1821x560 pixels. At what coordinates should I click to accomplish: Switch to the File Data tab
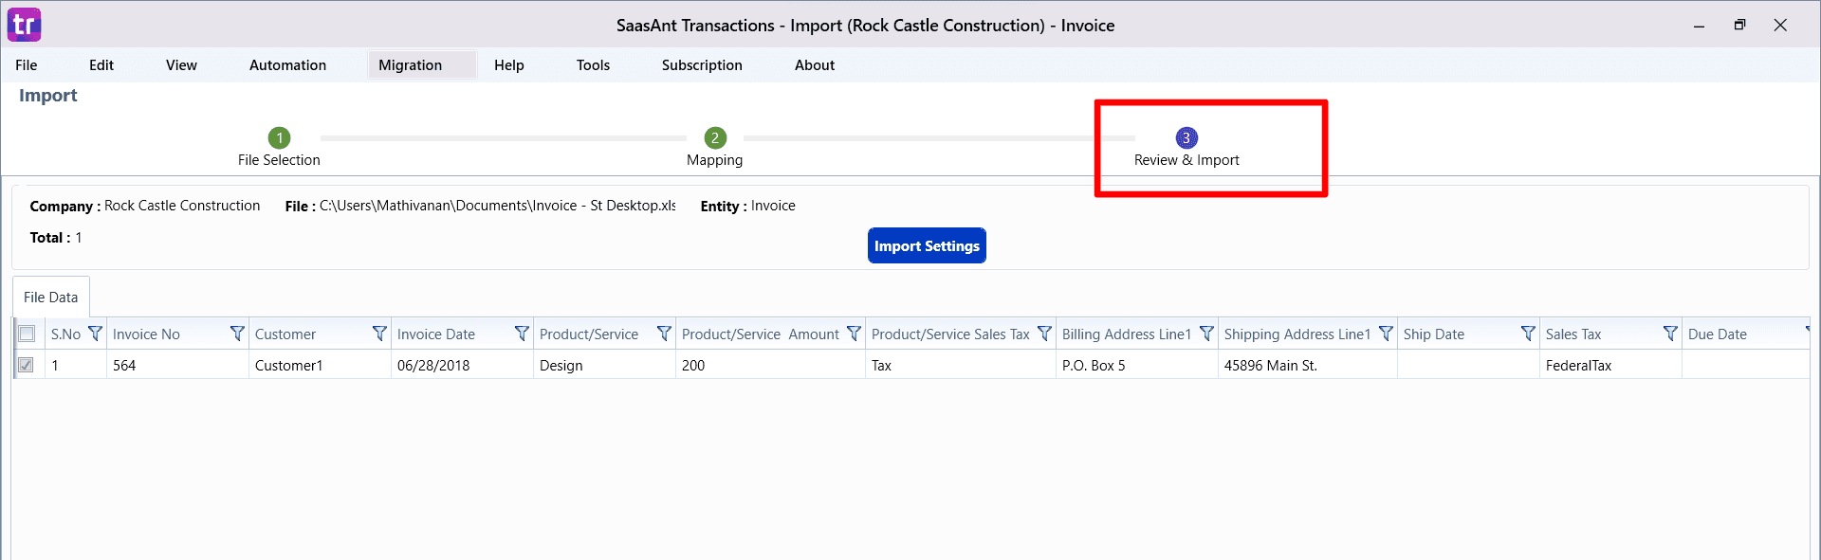tap(51, 298)
